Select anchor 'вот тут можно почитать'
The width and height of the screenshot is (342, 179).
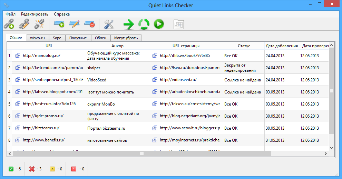tap(118, 92)
